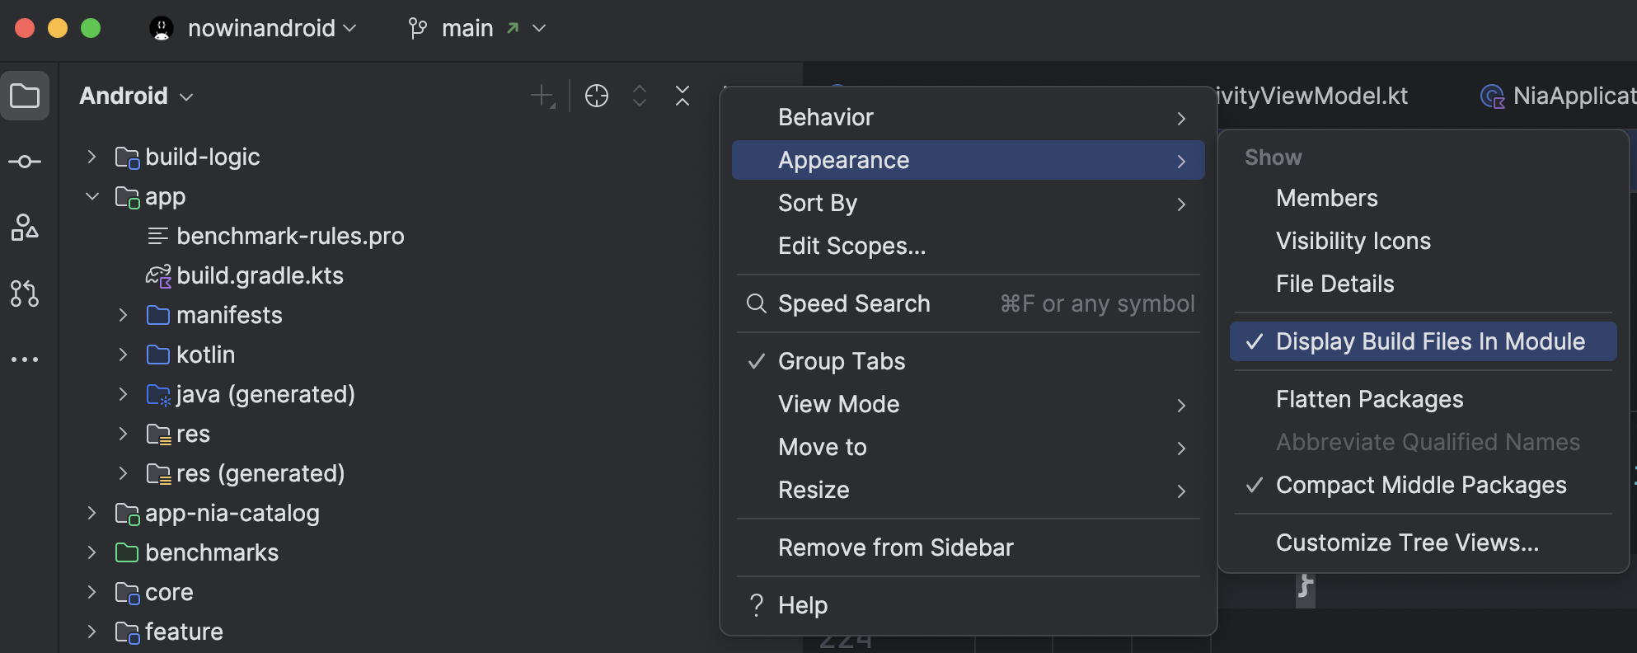The width and height of the screenshot is (1637, 653).
Task: Open the Project tool window folder icon
Action: (25, 96)
